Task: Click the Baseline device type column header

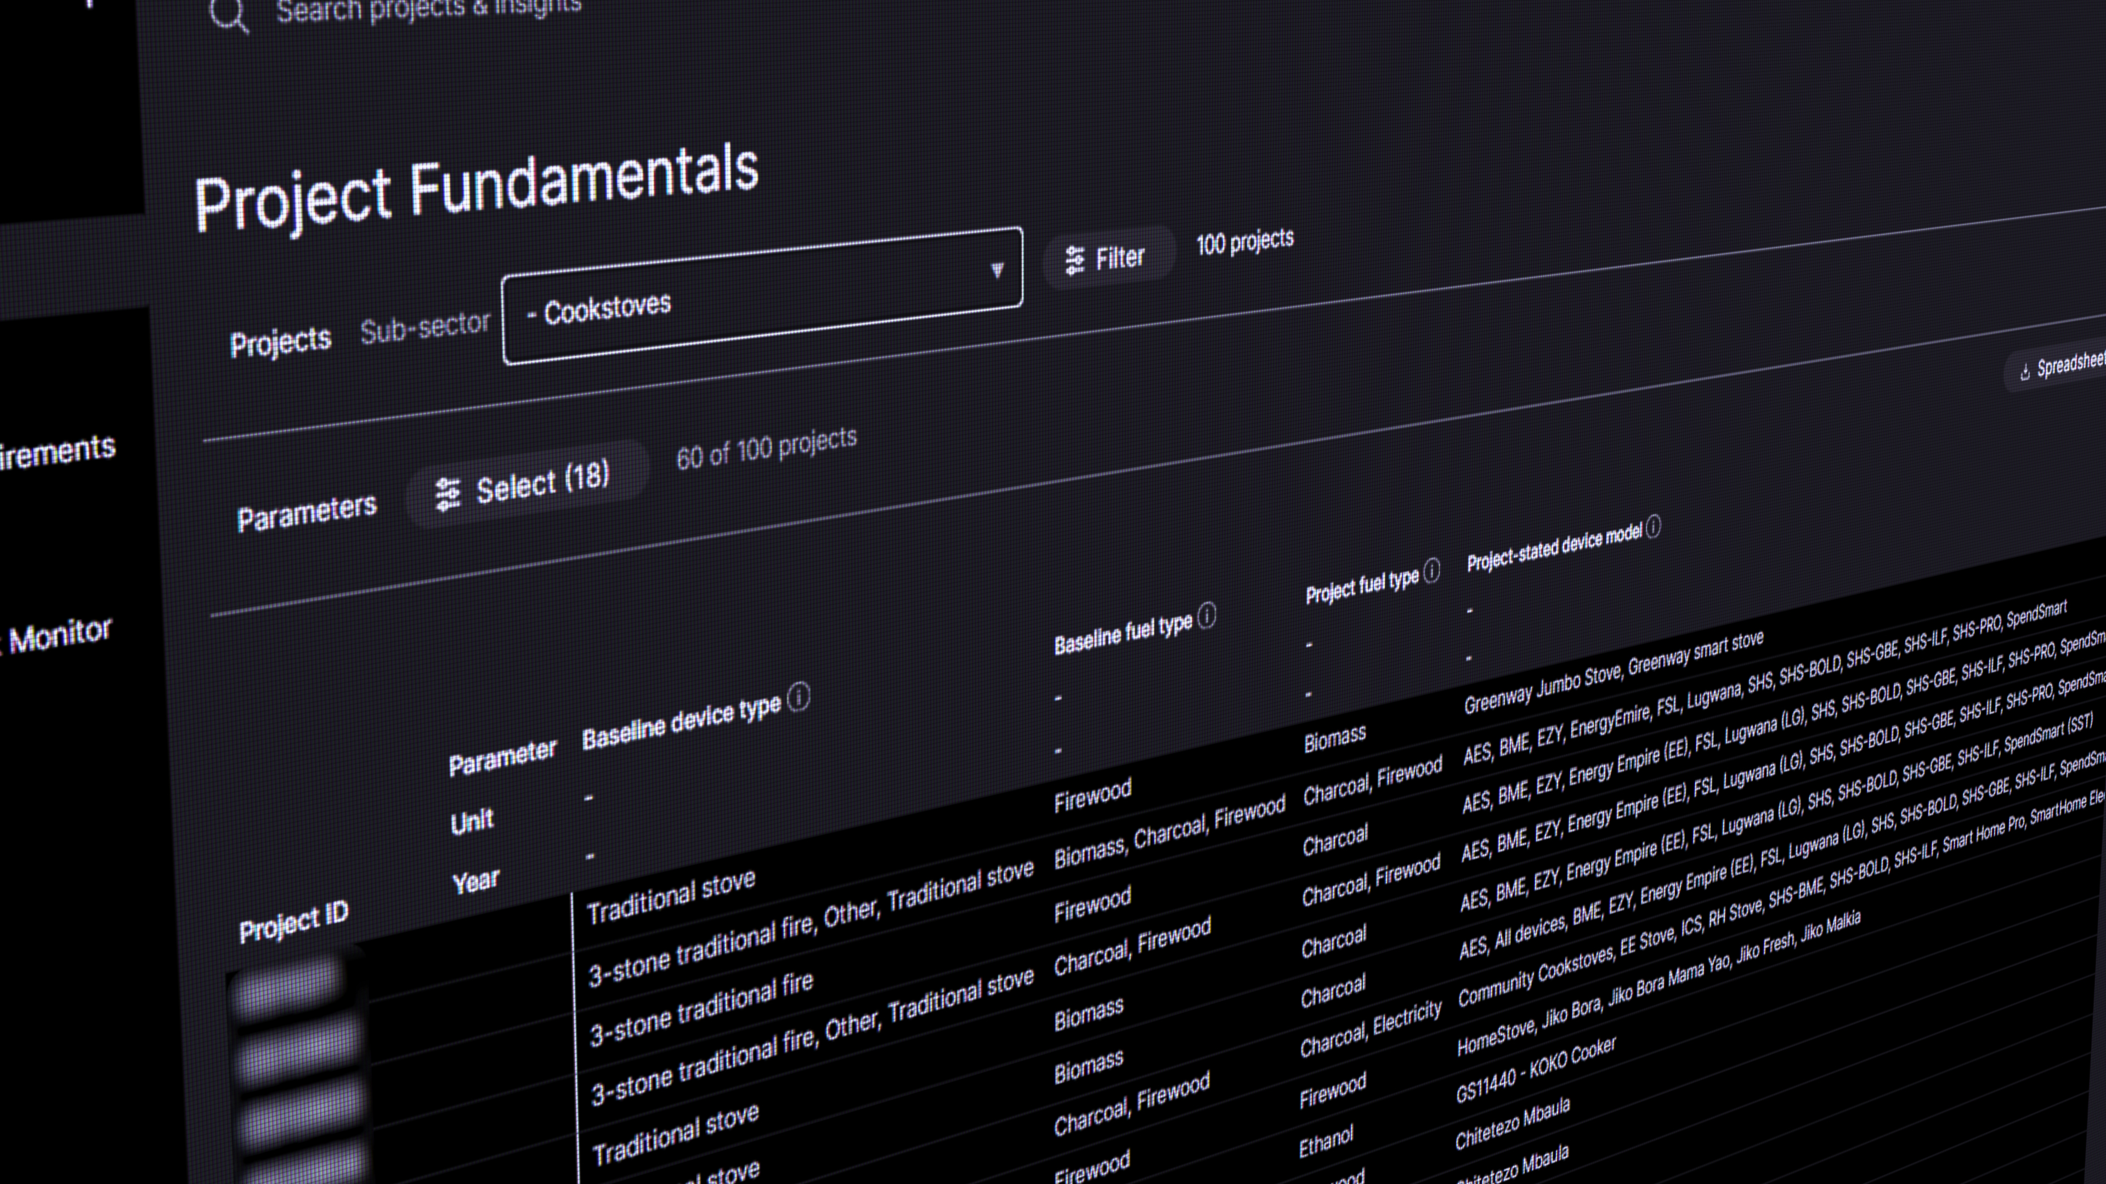Action: coord(682,721)
